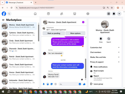Expand Chat members section
This screenshot has width=125, height=94.
tap(105, 52)
